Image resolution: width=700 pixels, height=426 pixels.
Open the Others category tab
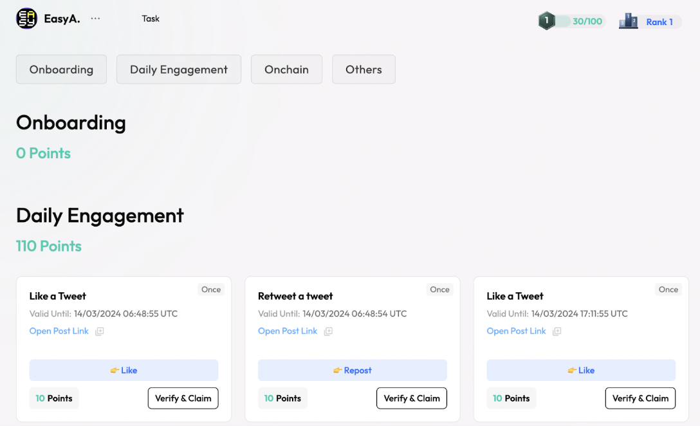(x=364, y=69)
